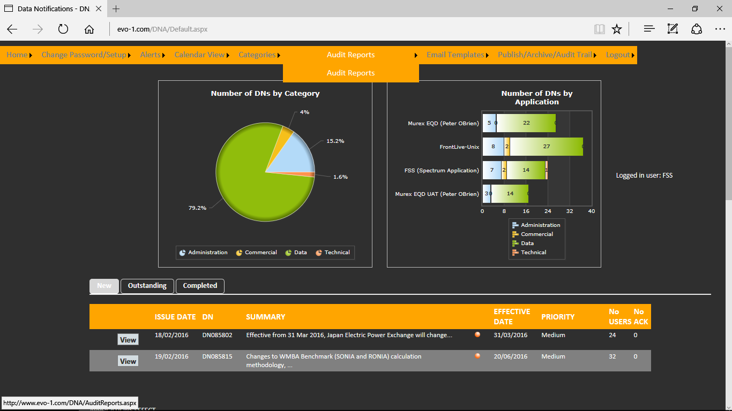Add page to favorites star icon
Screen dimensions: 732x411
[x=617, y=29]
